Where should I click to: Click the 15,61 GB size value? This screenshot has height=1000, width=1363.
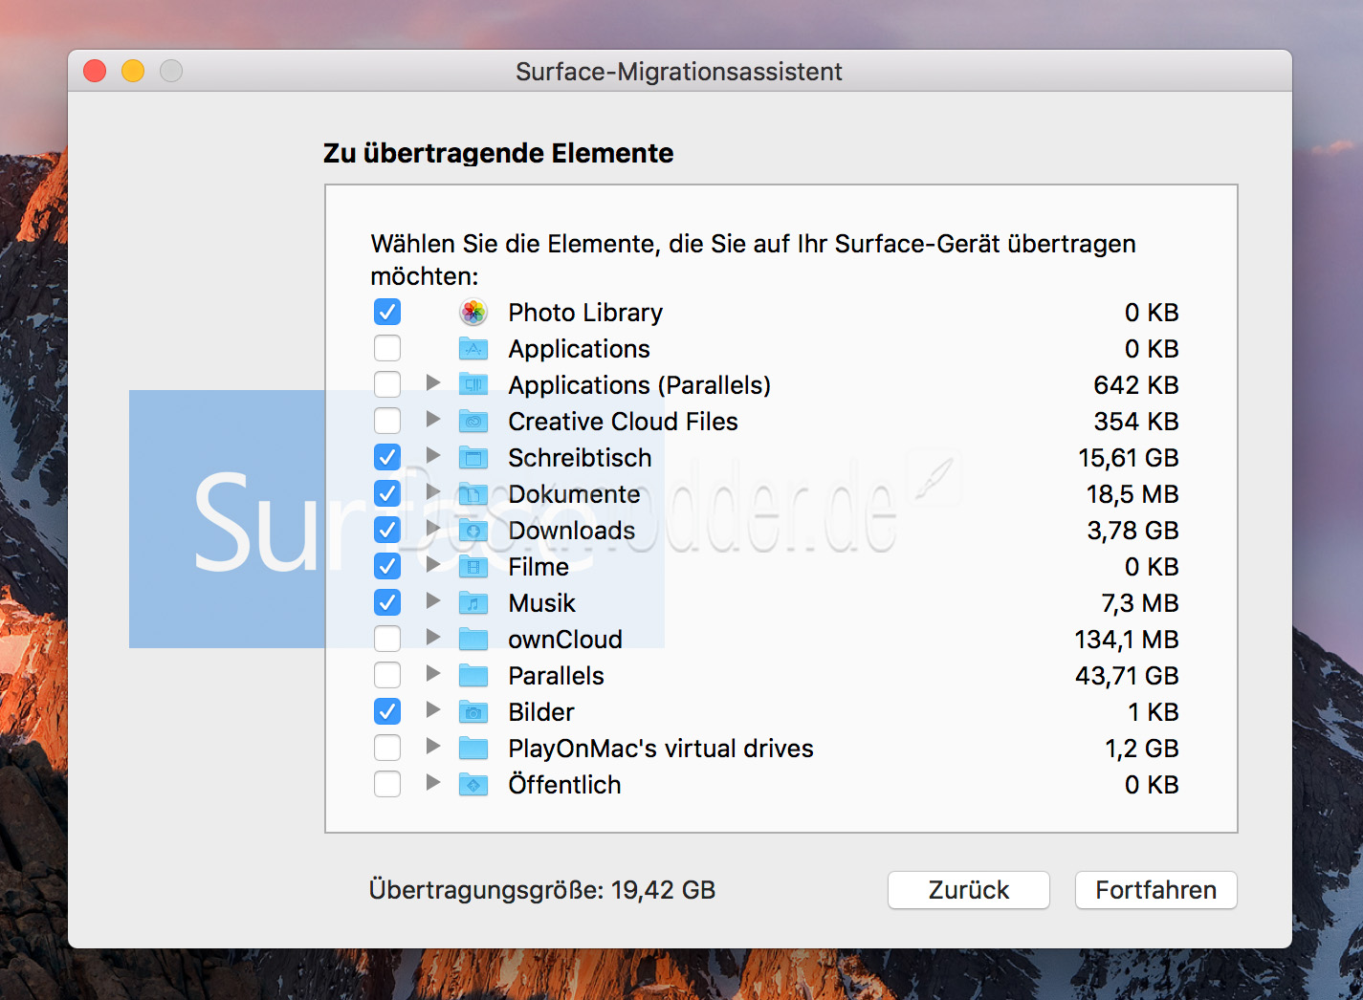(1129, 458)
